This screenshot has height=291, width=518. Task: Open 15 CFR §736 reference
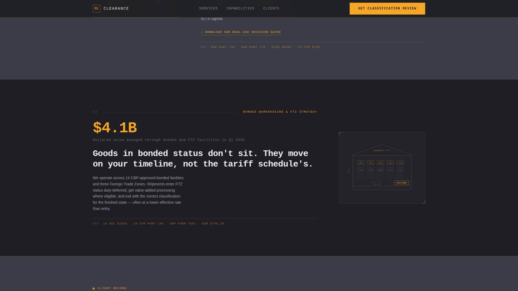pyautogui.click(x=309, y=47)
